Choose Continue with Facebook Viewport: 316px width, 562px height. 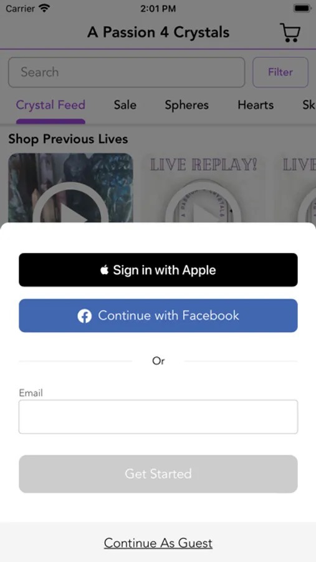158,316
